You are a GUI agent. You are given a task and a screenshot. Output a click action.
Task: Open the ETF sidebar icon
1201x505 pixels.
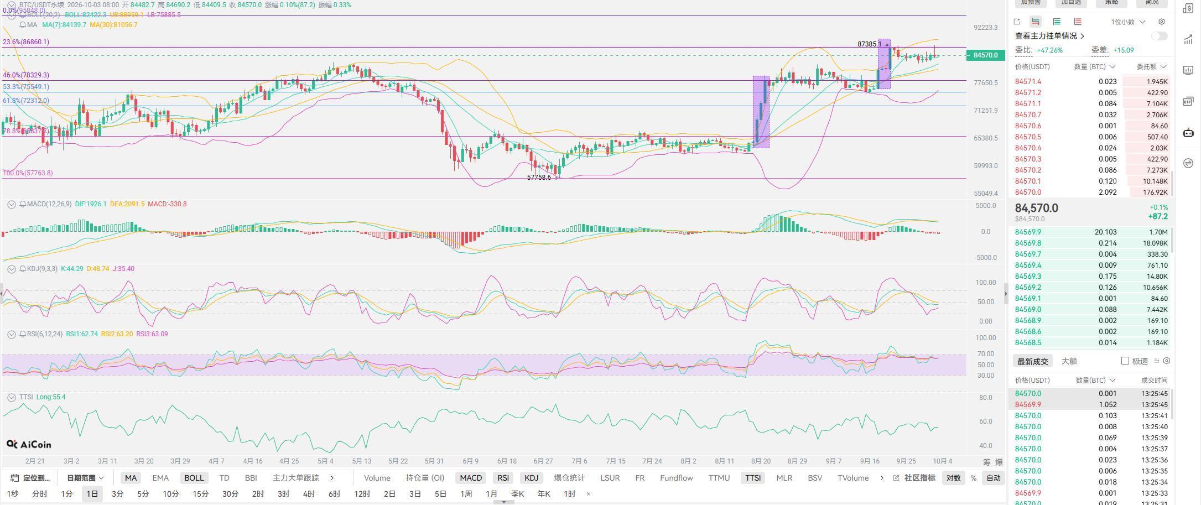(x=1188, y=101)
